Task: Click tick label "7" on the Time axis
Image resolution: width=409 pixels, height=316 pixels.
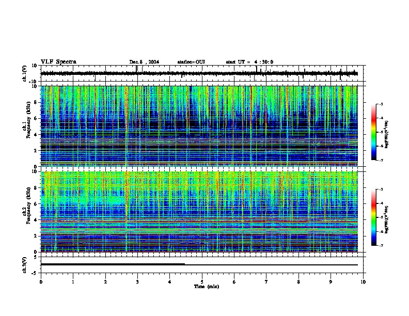Action: point(266,282)
